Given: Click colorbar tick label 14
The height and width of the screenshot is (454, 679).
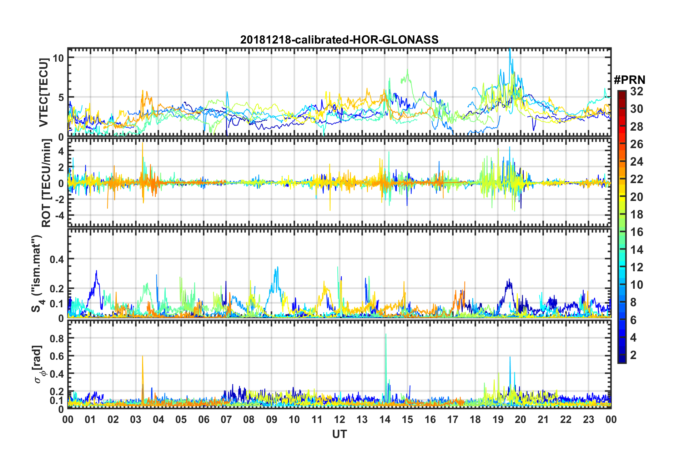Looking at the screenshot, I should tap(637, 249).
